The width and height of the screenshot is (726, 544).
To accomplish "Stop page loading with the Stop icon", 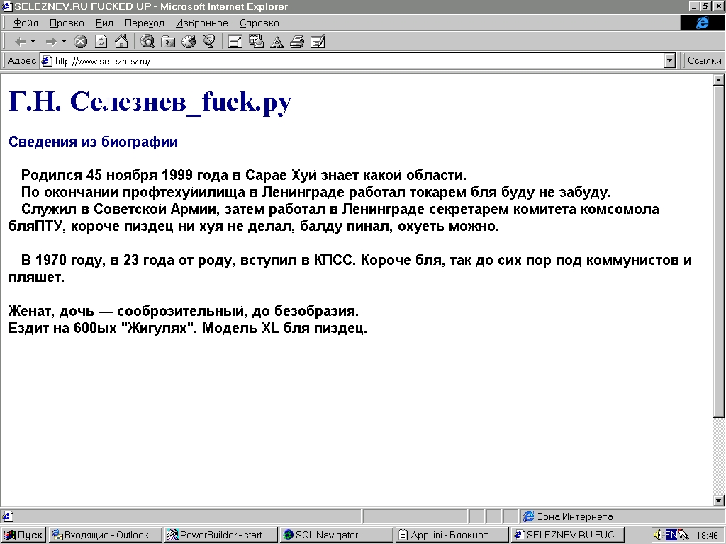I will point(81,42).
